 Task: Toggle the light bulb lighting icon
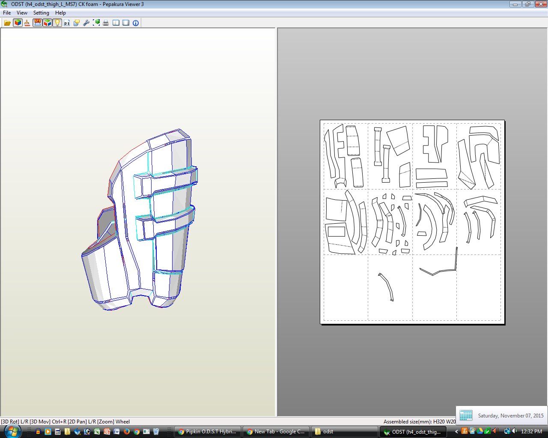tap(57, 23)
